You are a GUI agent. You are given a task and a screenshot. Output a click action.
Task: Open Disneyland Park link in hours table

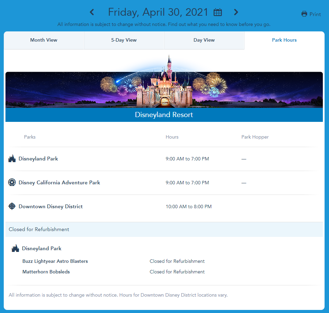point(38,159)
